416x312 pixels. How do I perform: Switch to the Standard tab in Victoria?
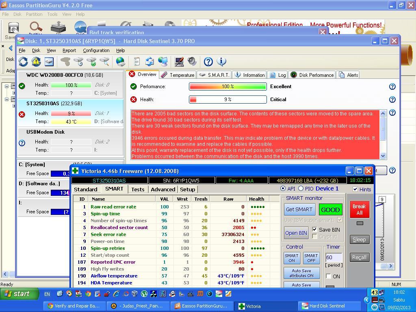[x=86, y=189]
